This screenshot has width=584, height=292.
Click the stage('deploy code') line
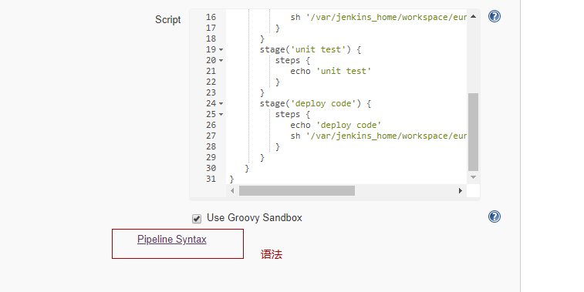point(315,103)
